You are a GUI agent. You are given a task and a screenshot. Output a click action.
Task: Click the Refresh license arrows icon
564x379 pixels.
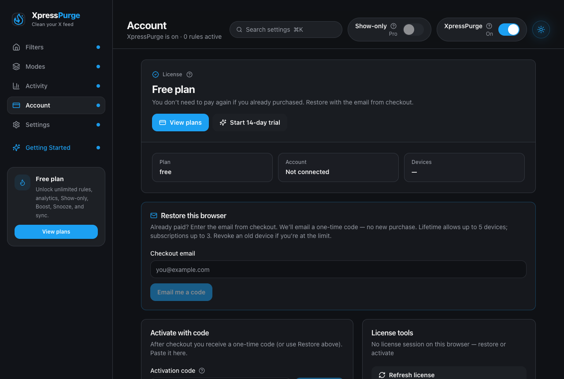click(x=382, y=375)
